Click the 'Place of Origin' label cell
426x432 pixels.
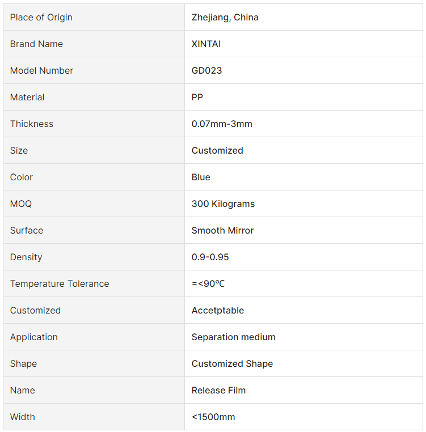point(41,17)
